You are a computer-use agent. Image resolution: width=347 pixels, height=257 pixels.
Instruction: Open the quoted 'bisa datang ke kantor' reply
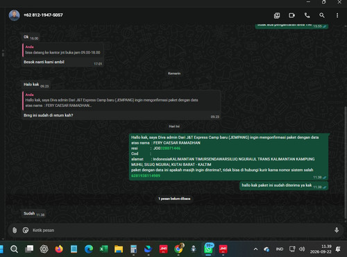click(x=62, y=50)
